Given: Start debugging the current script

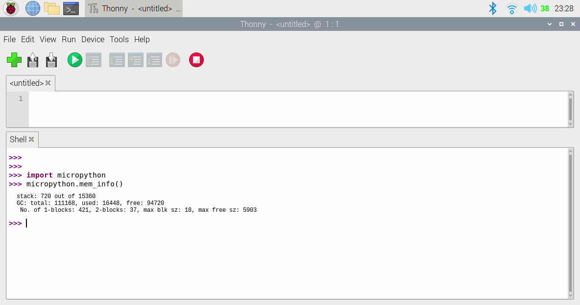Looking at the screenshot, I should 94,60.
